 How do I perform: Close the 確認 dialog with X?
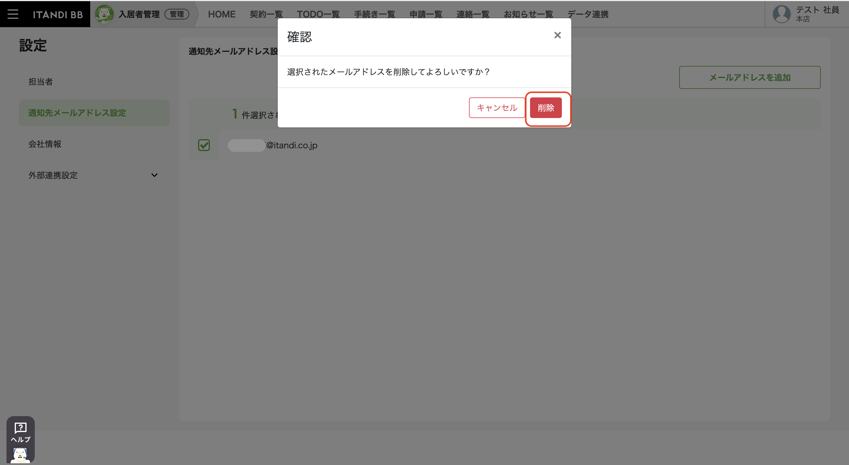(x=557, y=35)
